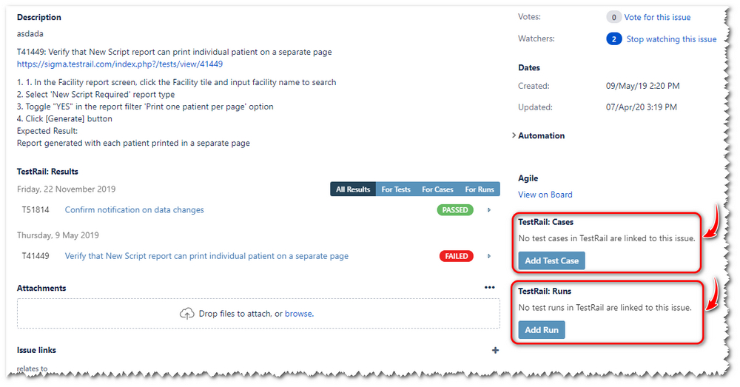
Task: Click the Add Run button
Action: coord(542,330)
